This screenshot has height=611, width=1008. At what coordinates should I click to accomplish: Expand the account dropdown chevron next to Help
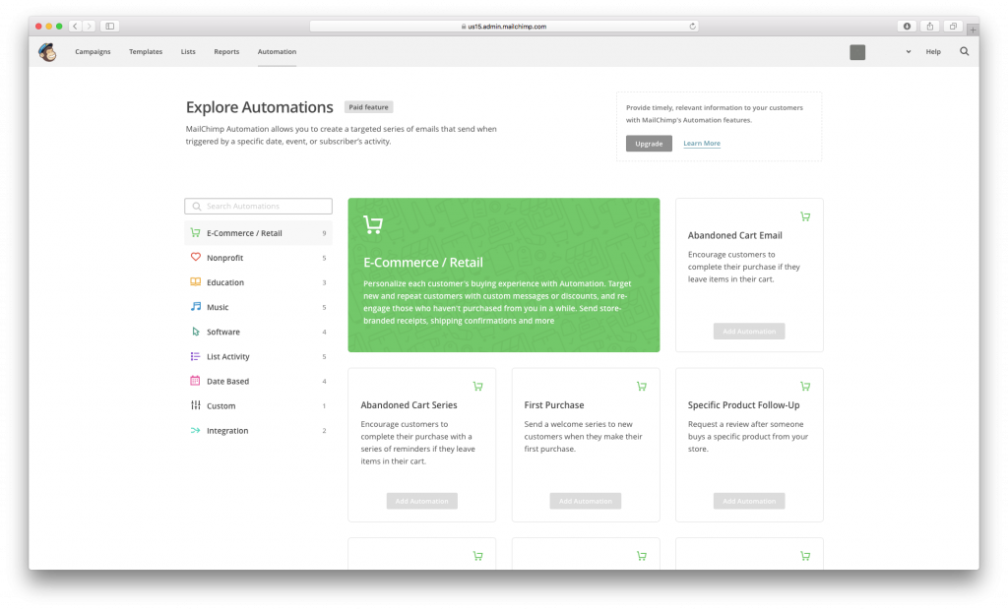[x=909, y=52]
